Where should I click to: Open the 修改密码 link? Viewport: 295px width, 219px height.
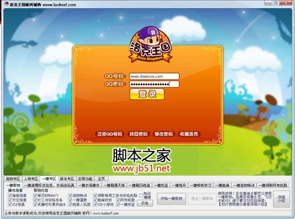[164, 134]
